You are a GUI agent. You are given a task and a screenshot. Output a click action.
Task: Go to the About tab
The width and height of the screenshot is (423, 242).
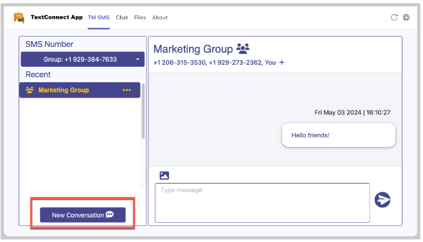coord(159,17)
